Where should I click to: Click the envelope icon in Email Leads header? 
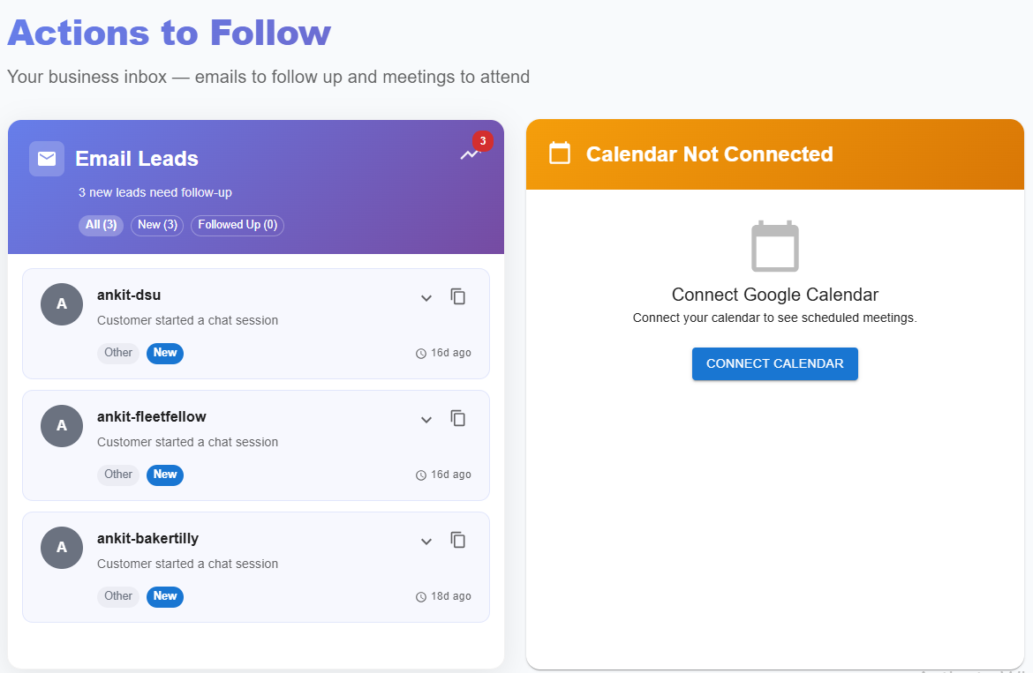pyautogui.click(x=46, y=159)
